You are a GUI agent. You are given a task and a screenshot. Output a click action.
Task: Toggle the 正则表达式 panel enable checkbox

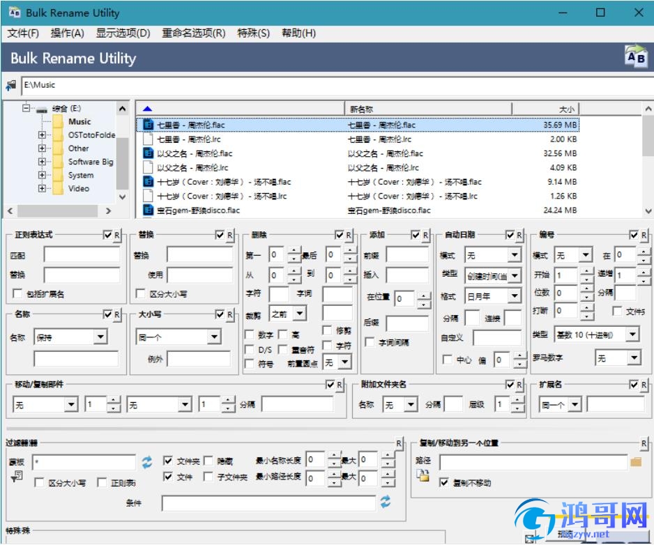[x=107, y=235]
